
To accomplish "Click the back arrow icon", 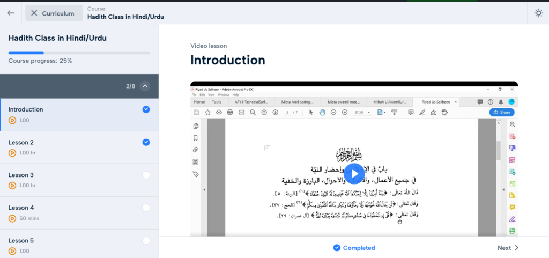I will tap(11, 13).
